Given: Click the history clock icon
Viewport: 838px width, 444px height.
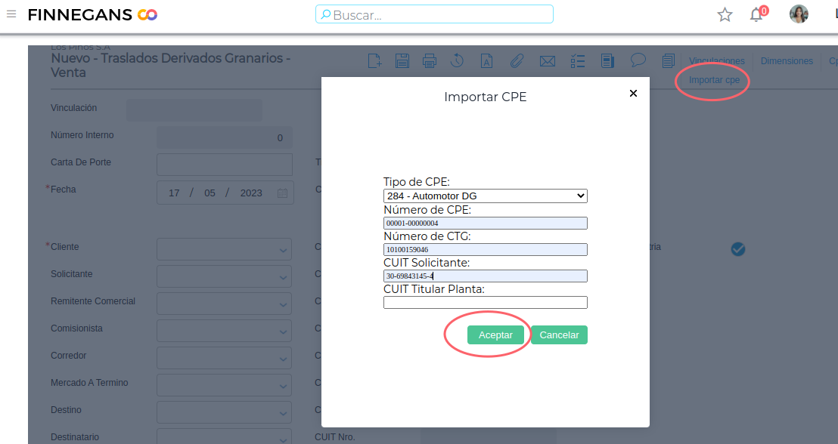Looking at the screenshot, I should point(457,61).
